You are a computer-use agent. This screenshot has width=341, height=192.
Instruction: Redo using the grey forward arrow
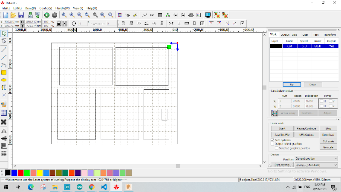(55, 15)
